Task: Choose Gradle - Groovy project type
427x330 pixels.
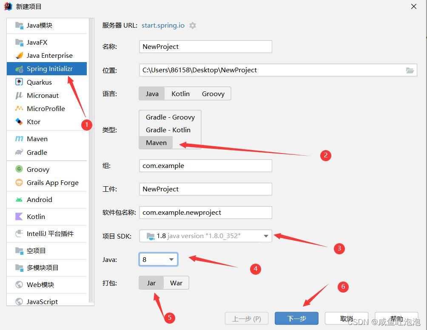Action: (x=170, y=117)
